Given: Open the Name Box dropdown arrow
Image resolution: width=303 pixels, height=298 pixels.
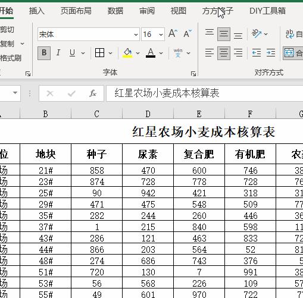Looking at the screenshot, I should tap(15, 93).
